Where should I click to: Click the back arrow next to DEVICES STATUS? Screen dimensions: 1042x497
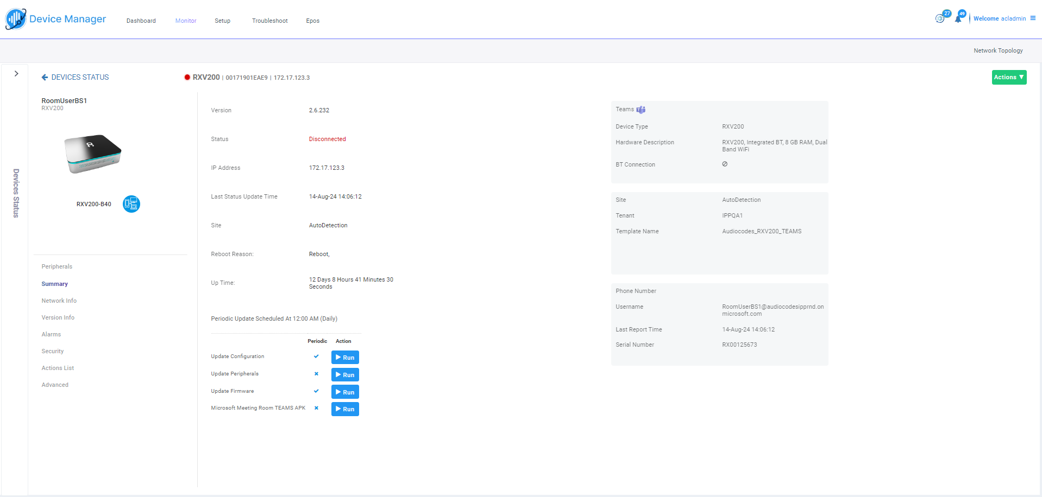pyautogui.click(x=45, y=78)
